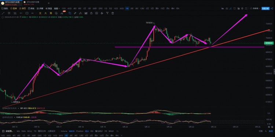Open the drawing filter funnel icon
The width and height of the screenshot is (275, 137).
(107, 13)
